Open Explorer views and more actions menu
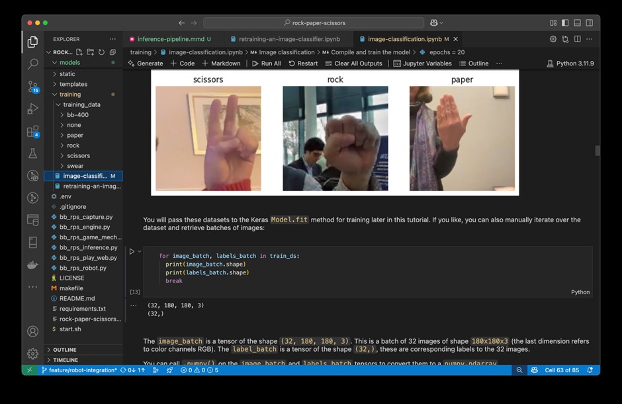622x404 pixels. pyautogui.click(x=112, y=39)
